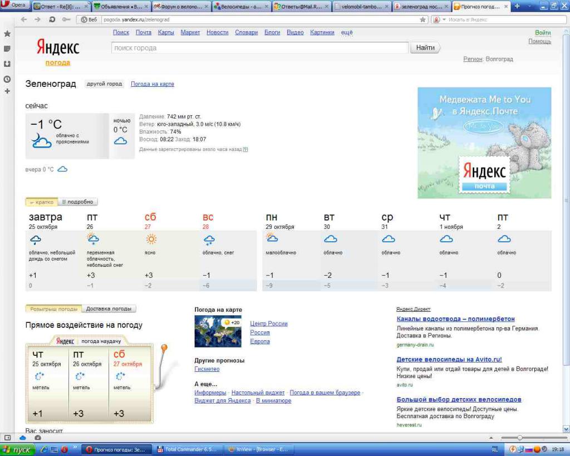Open the 'Информеры' link
570x456 pixels.
[210, 393]
